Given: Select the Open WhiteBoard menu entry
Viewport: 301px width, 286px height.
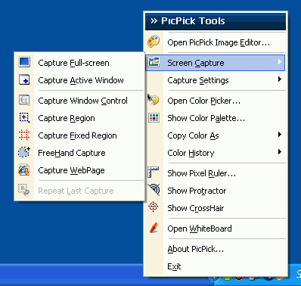Looking at the screenshot, I should pos(216,228).
